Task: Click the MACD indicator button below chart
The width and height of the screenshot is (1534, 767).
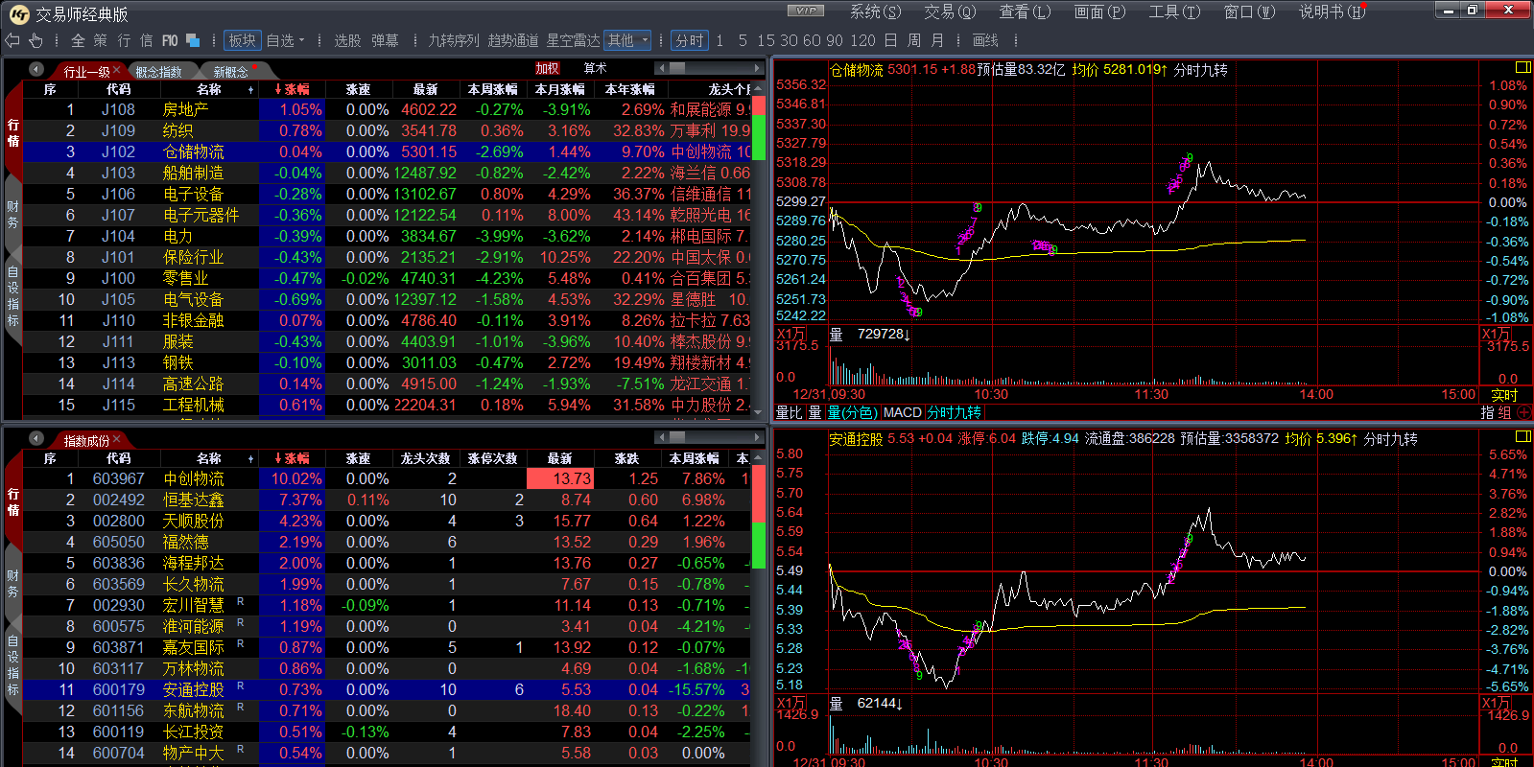Action: click(902, 412)
